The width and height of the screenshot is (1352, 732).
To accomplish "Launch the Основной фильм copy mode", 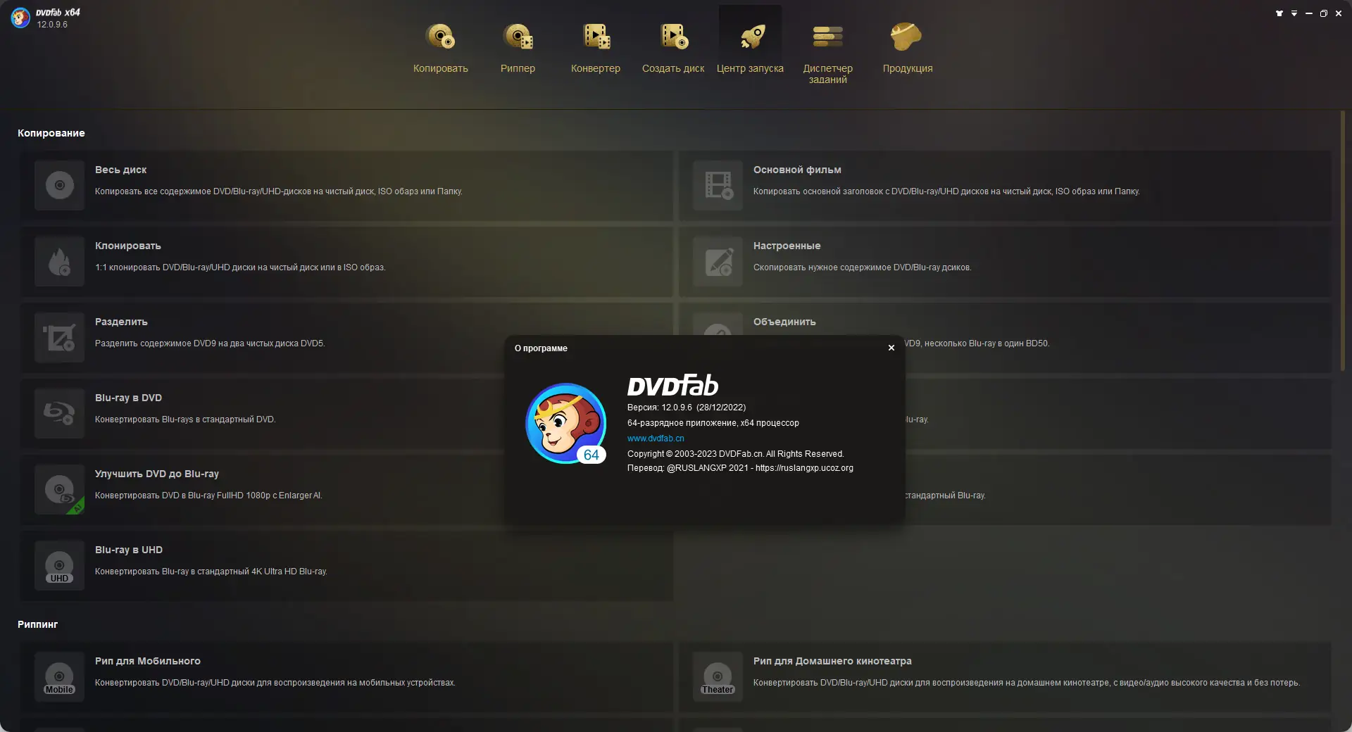I will click(x=1005, y=185).
